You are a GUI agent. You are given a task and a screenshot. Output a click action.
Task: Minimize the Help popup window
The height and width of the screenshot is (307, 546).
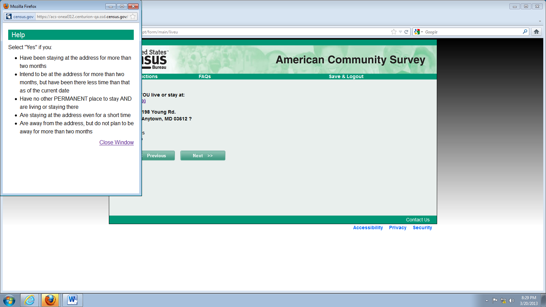tap(111, 6)
